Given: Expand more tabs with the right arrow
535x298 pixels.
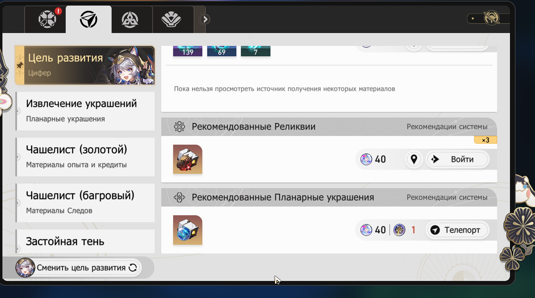Looking at the screenshot, I should pyautogui.click(x=205, y=19).
